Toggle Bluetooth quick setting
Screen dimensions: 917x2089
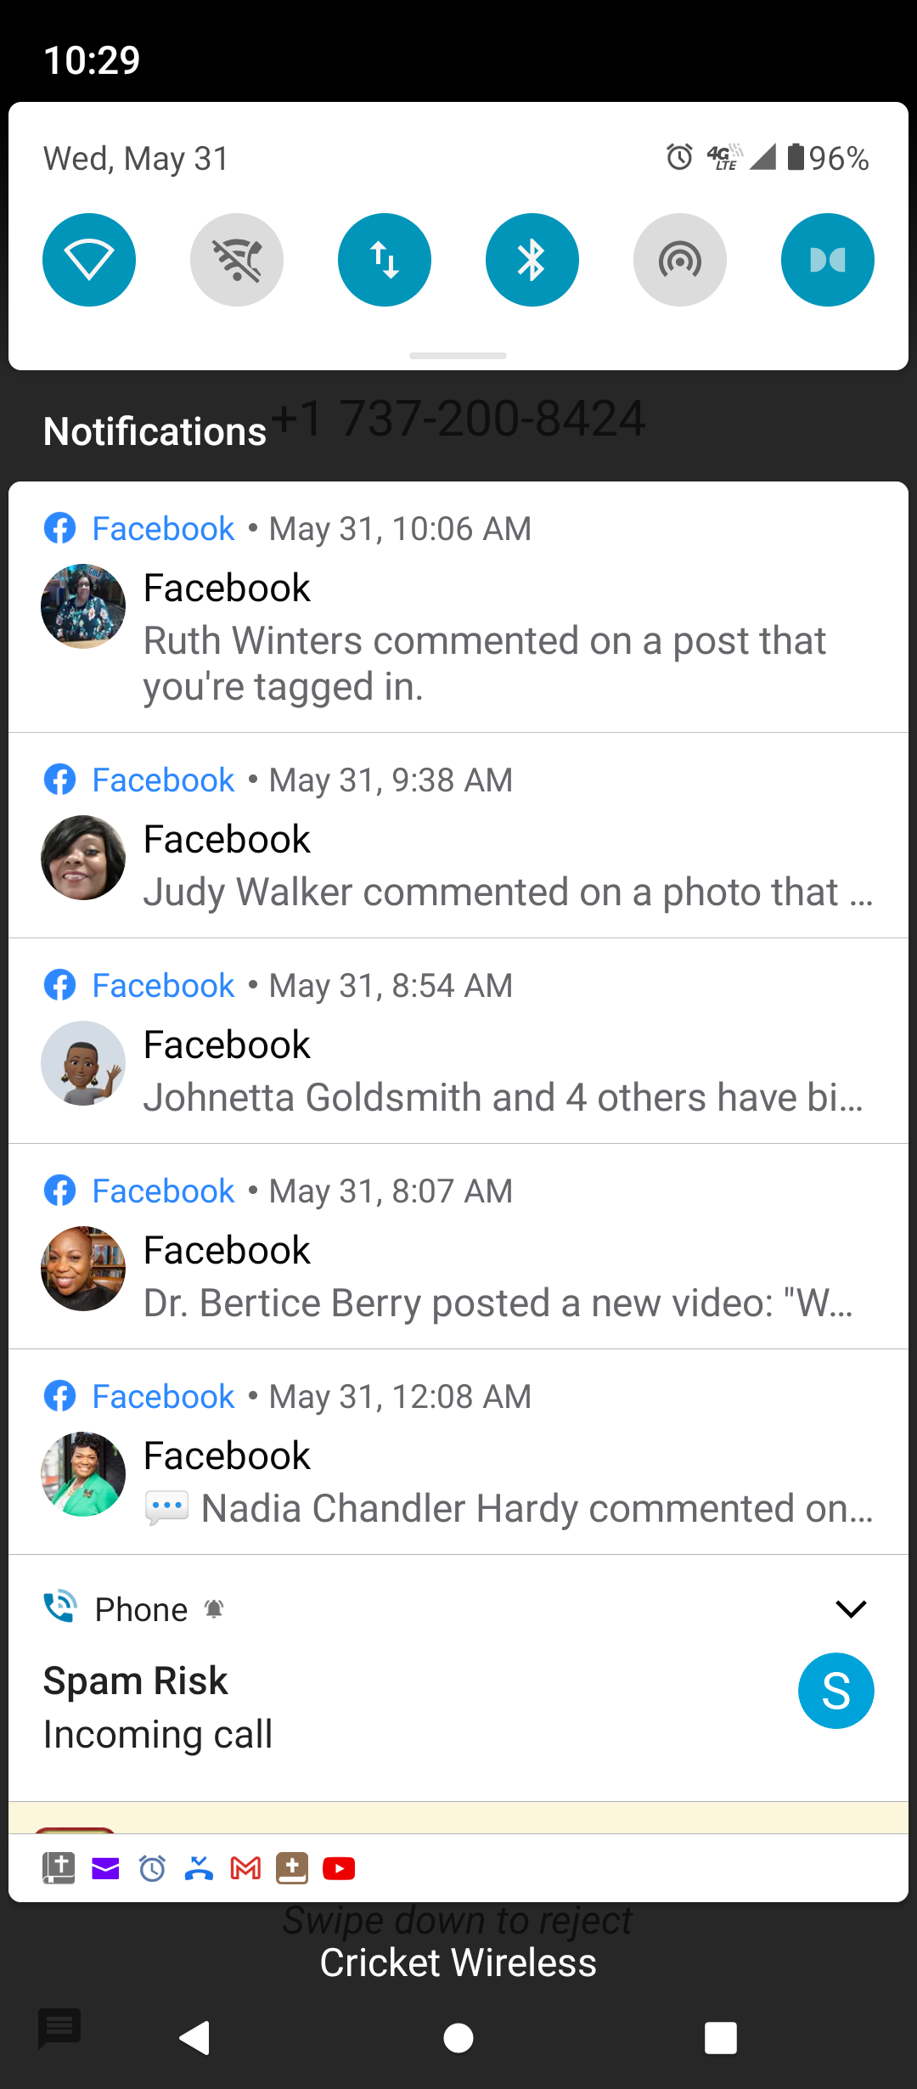pos(532,260)
